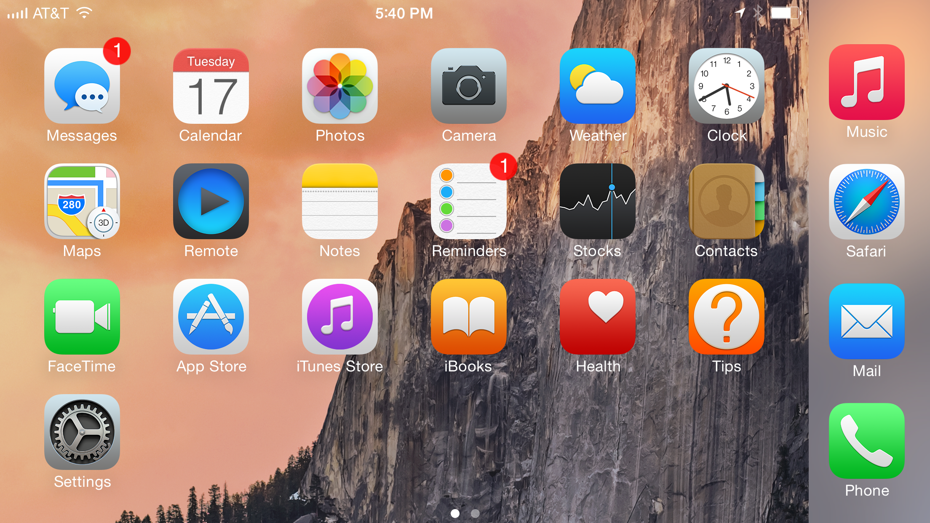Launch the Calendar app showing Tuesday 17
This screenshot has width=930, height=523.
click(x=211, y=86)
